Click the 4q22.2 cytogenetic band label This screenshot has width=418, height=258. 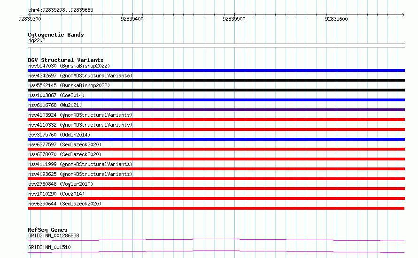(37, 40)
